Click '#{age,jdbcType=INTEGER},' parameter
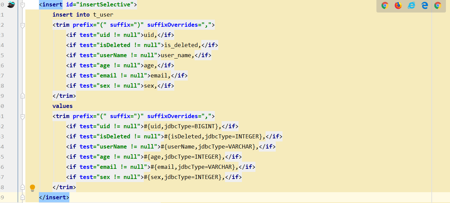Screen dimensions: 450x203 tap(184, 157)
